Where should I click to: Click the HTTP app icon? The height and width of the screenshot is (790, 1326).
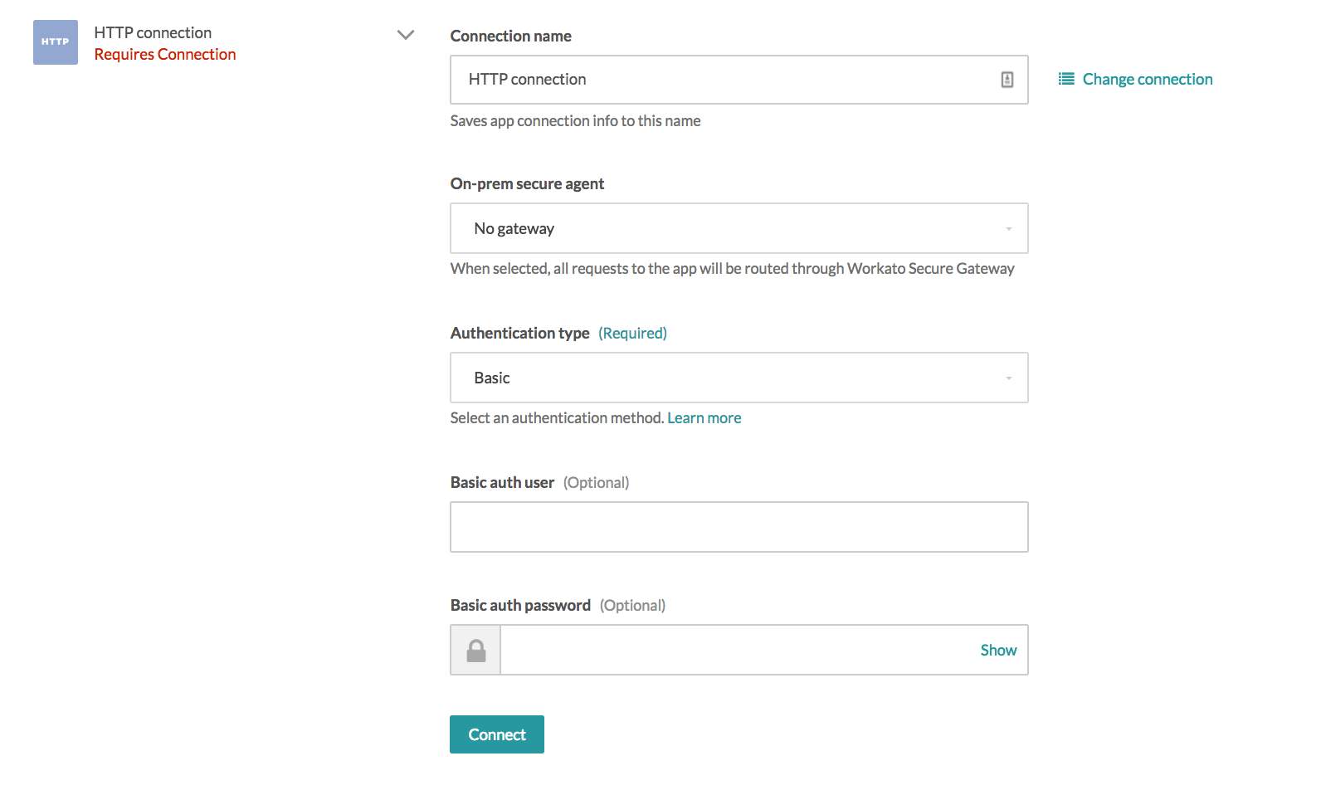point(54,40)
